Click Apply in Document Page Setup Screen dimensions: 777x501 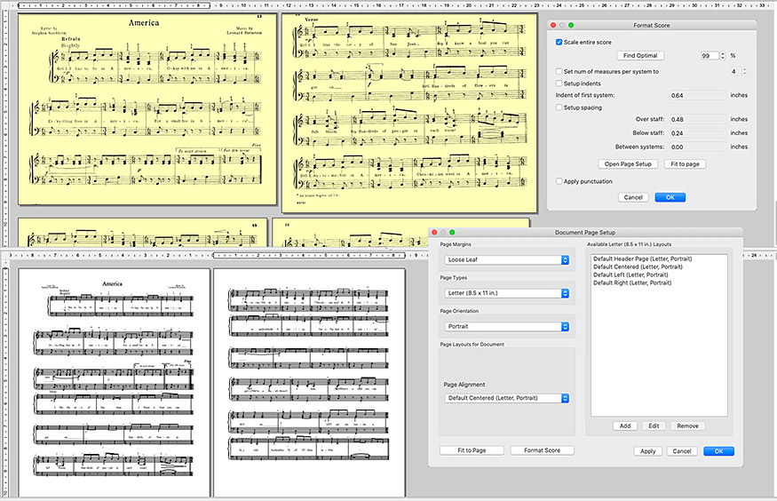(x=647, y=451)
